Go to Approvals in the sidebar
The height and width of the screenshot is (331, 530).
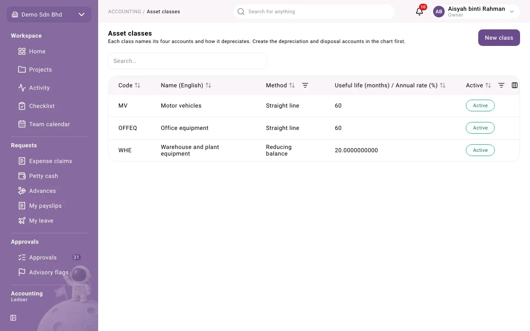tap(43, 257)
